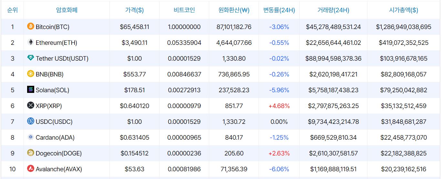
Task: Click the Tether green logo icon
Action: point(31,58)
